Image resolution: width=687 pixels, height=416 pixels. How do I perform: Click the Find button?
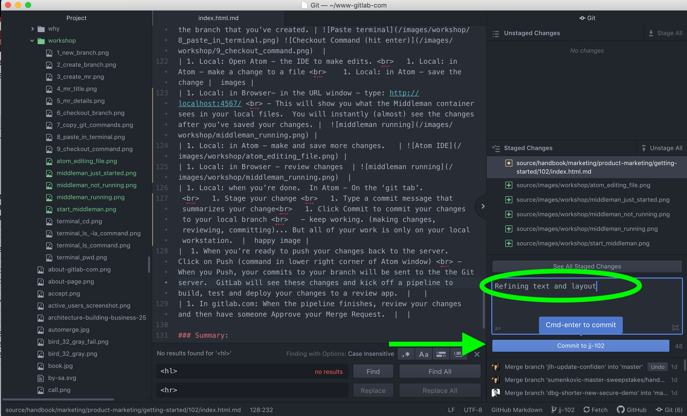[373, 371]
